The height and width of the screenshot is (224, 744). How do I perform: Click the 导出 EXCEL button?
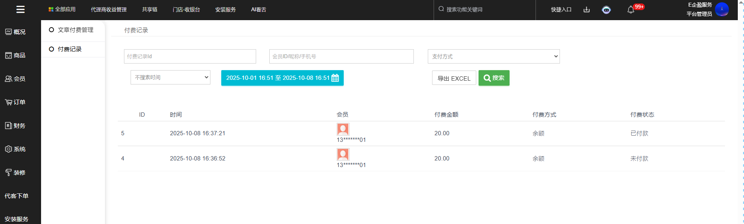pos(454,78)
